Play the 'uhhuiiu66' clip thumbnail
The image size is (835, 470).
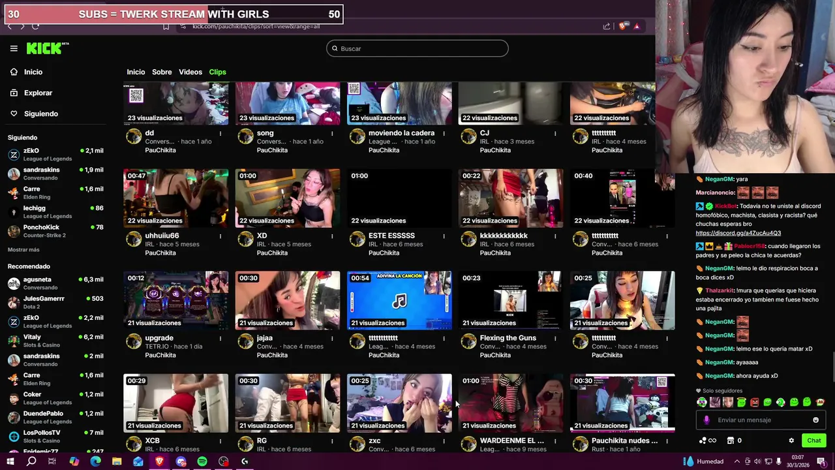[176, 198]
